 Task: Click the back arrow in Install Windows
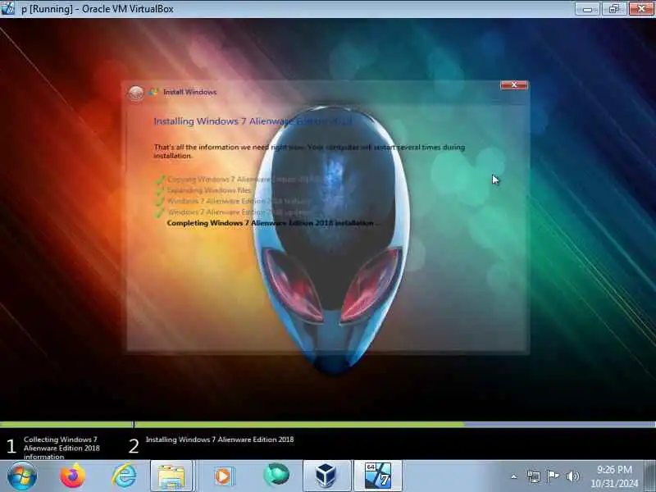click(x=135, y=93)
